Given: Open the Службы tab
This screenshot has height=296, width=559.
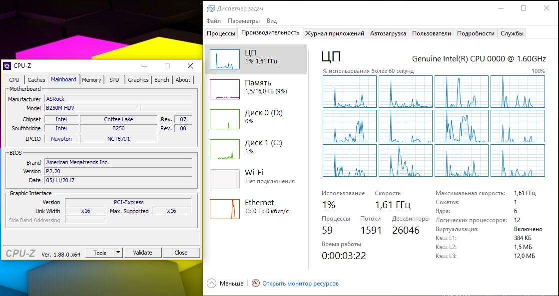Looking at the screenshot, I should 512,33.
